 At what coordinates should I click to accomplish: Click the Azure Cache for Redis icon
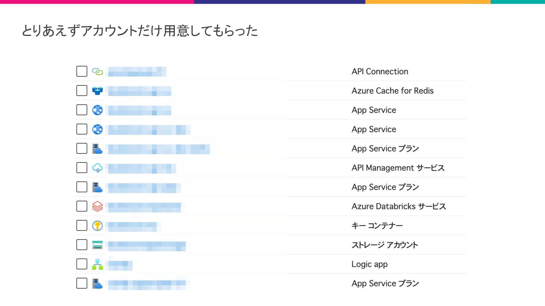[x=97, y=91]
